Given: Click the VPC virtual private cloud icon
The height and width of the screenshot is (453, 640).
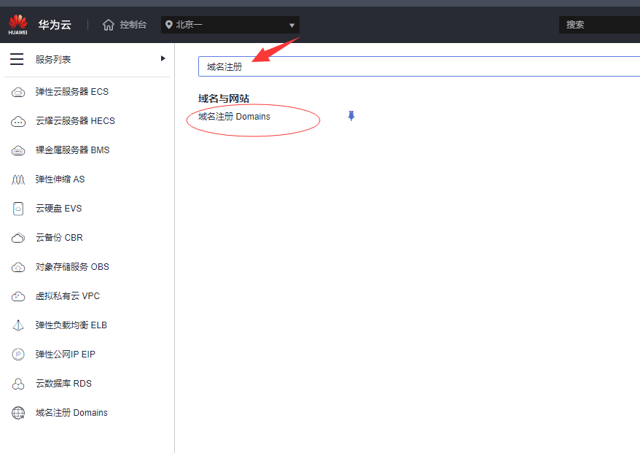Looking at the screenshot, I should tap(18, 296).
